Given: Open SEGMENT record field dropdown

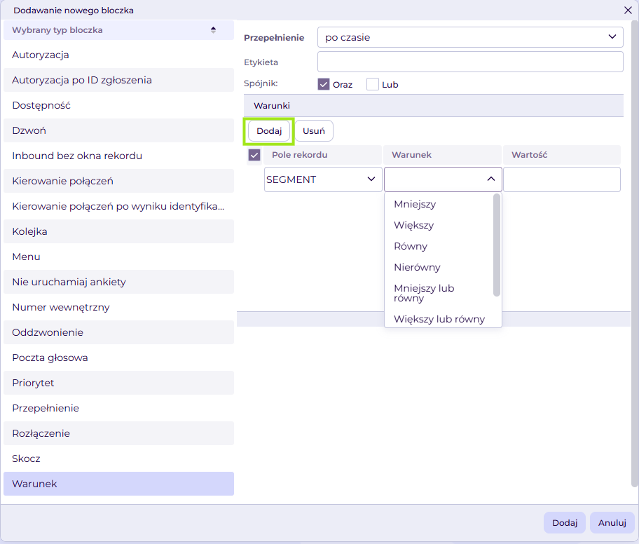Looking at the screenshot, I should tap(323, 179).
